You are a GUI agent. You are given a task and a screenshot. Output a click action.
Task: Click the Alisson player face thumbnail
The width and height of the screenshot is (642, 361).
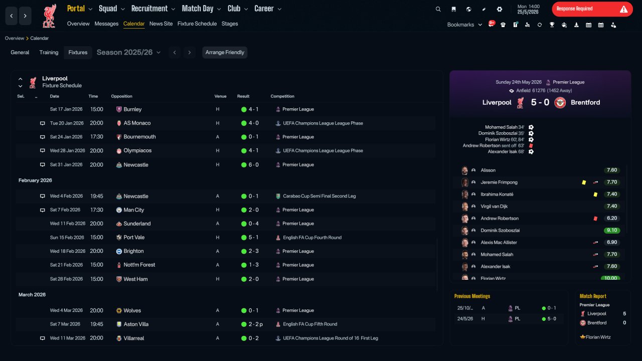(464, 170)
